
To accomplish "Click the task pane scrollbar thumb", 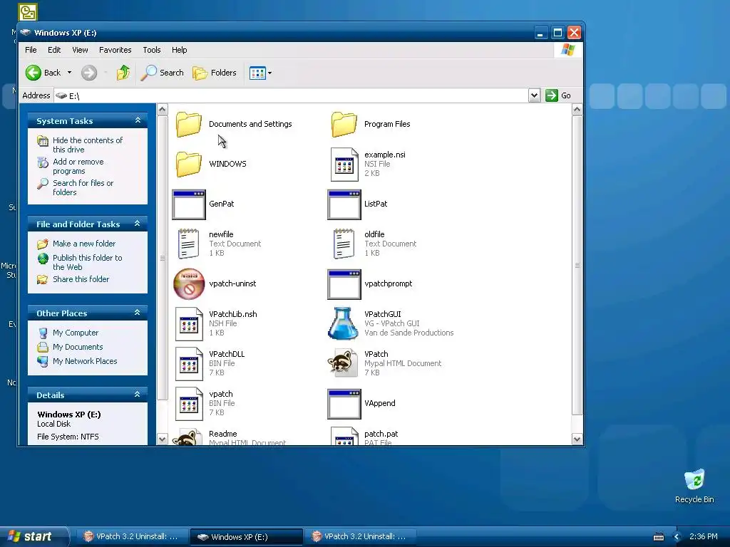I will pos(162,258).
